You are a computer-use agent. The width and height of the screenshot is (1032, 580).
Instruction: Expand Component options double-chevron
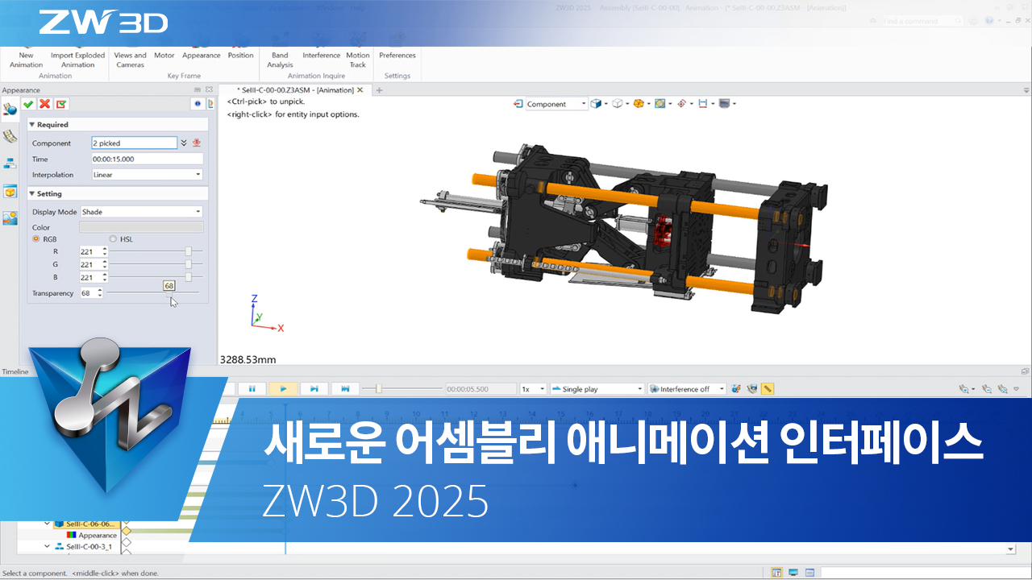184,143
